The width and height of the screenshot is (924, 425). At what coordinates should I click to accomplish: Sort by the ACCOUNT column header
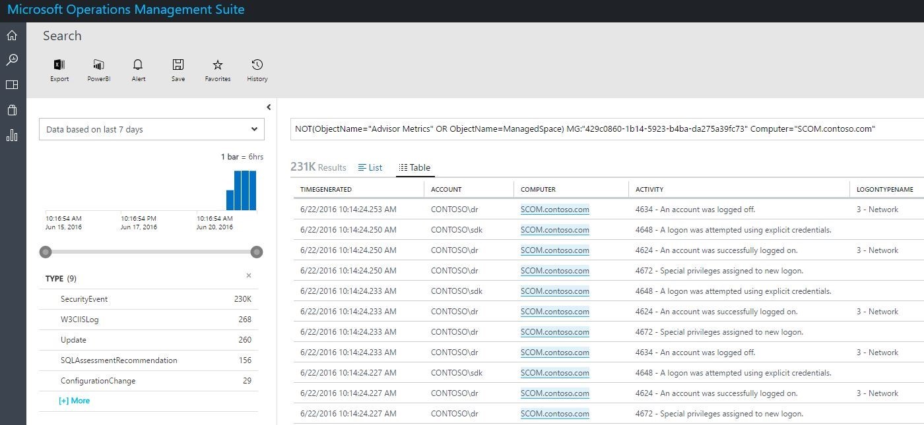click(x=446, y=189)
